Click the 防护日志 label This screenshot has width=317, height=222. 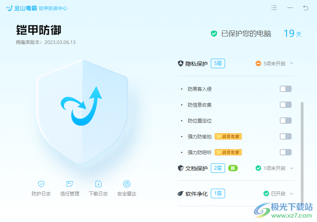41,194
